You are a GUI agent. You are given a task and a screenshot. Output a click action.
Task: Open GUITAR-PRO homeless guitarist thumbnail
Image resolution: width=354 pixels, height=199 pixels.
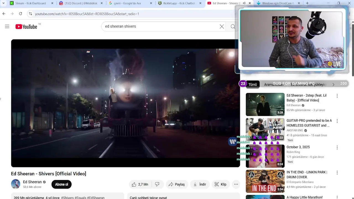coord(265,129)
